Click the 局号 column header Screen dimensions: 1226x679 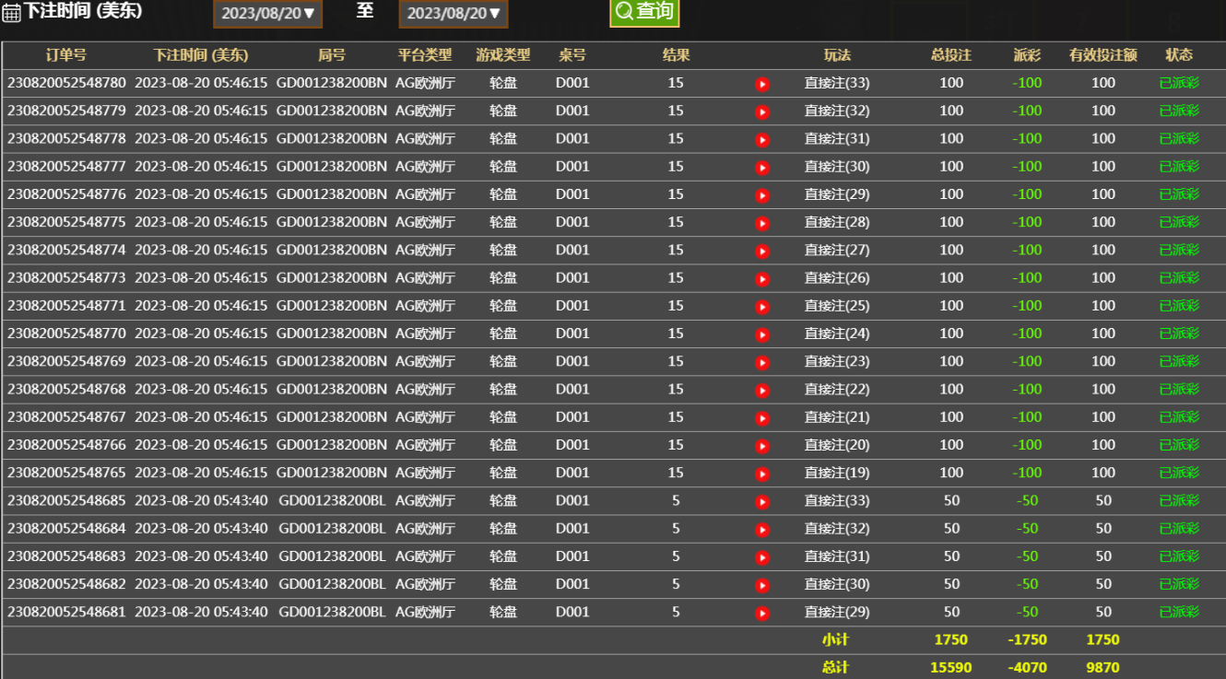coord(332,55)
